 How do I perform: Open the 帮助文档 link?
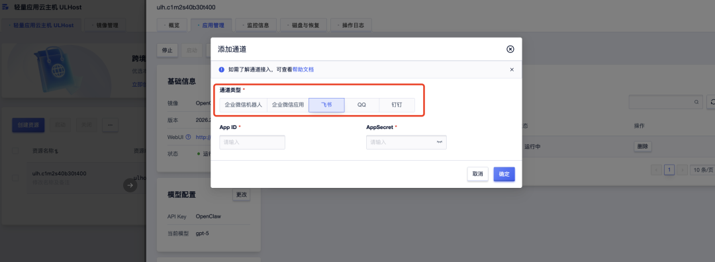tap(303, 69)
